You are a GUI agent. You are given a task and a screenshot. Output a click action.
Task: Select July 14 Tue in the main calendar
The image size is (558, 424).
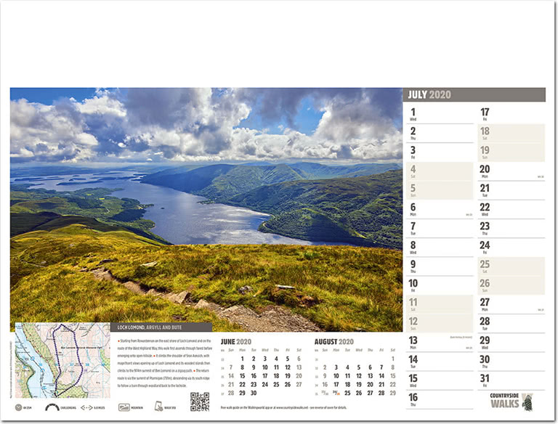tap(440, 362)
